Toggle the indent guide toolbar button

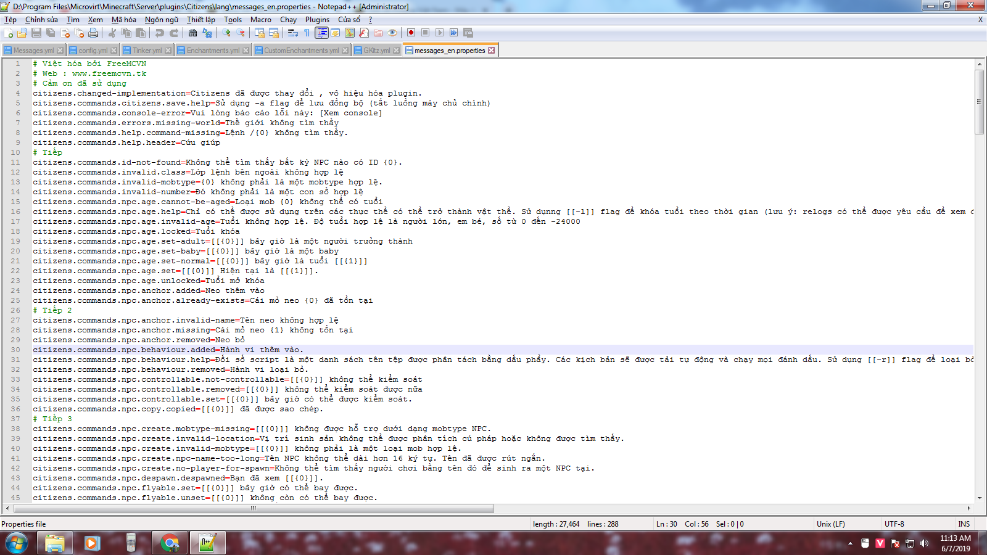[321, 33]
